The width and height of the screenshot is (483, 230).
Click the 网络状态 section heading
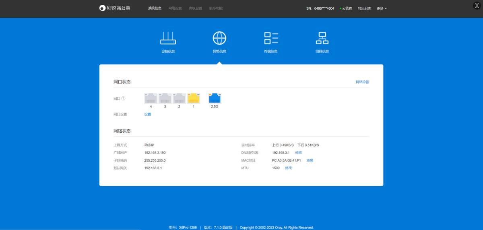pyautogui.click(x=122, y=131)
